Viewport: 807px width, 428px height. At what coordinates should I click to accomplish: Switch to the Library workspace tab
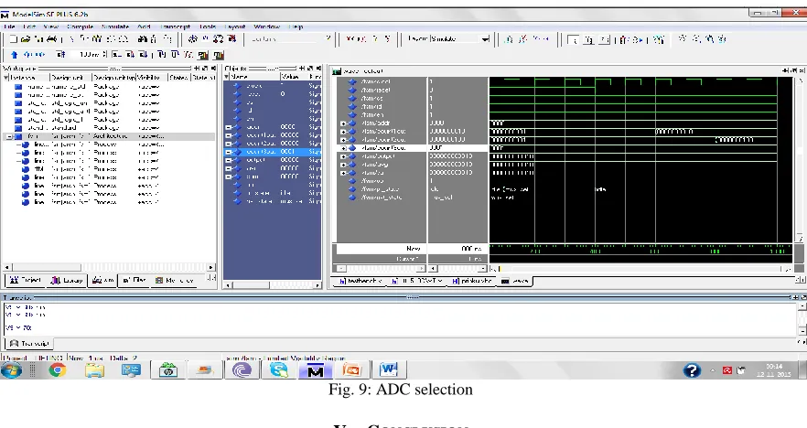pyautogui.click(x=67, y=281)
